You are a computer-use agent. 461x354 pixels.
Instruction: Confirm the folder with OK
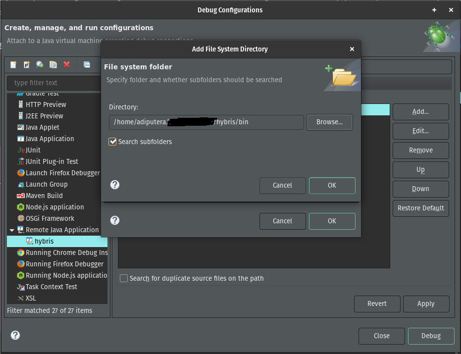[332, 186]
